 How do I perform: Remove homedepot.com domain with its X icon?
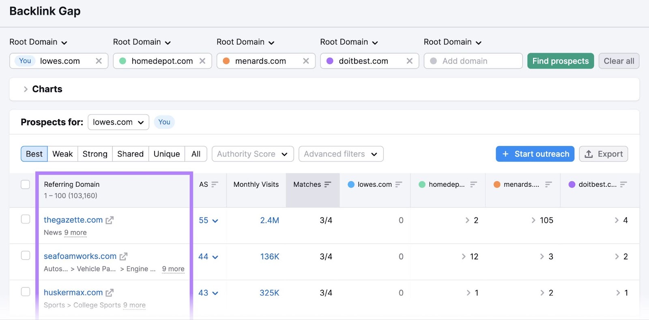202,61
